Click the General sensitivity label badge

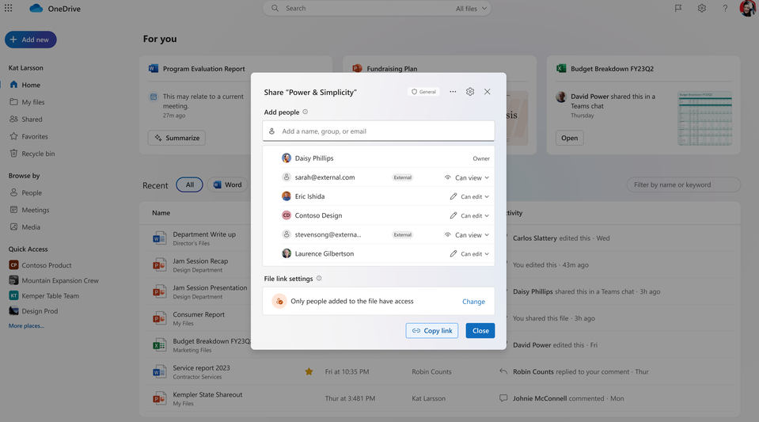pos(423,92)
